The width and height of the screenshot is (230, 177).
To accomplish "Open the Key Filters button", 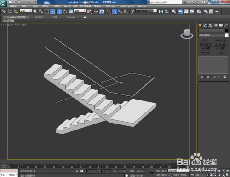I will 181,175.
